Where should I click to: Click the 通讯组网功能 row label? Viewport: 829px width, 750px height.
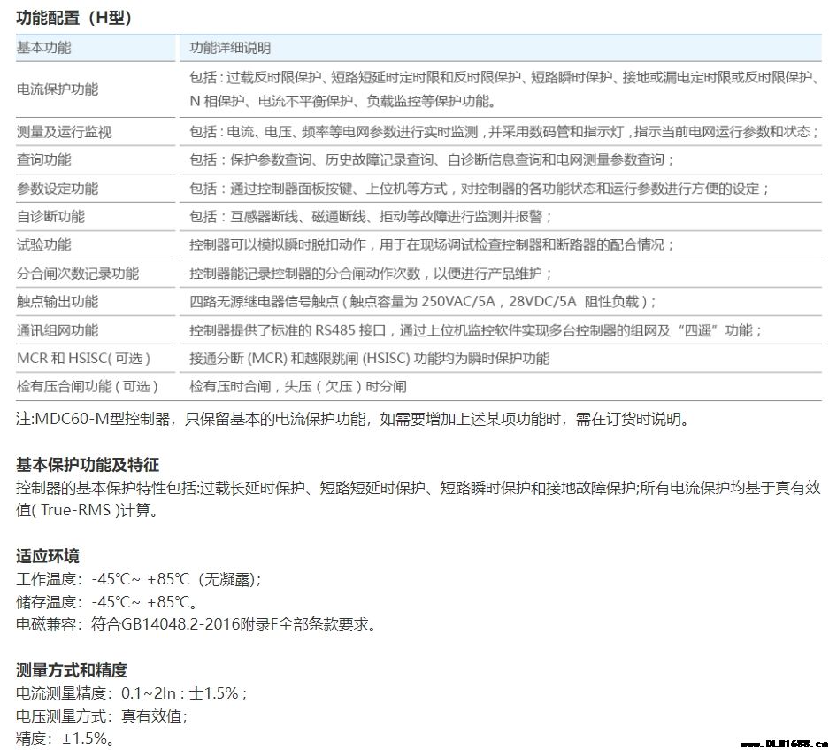pos(58,330)
